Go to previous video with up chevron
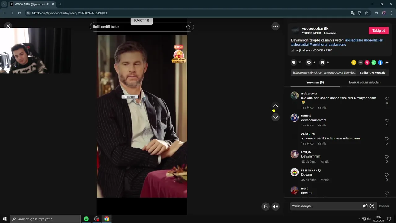 pyautogui.click(x=275, y=106)
